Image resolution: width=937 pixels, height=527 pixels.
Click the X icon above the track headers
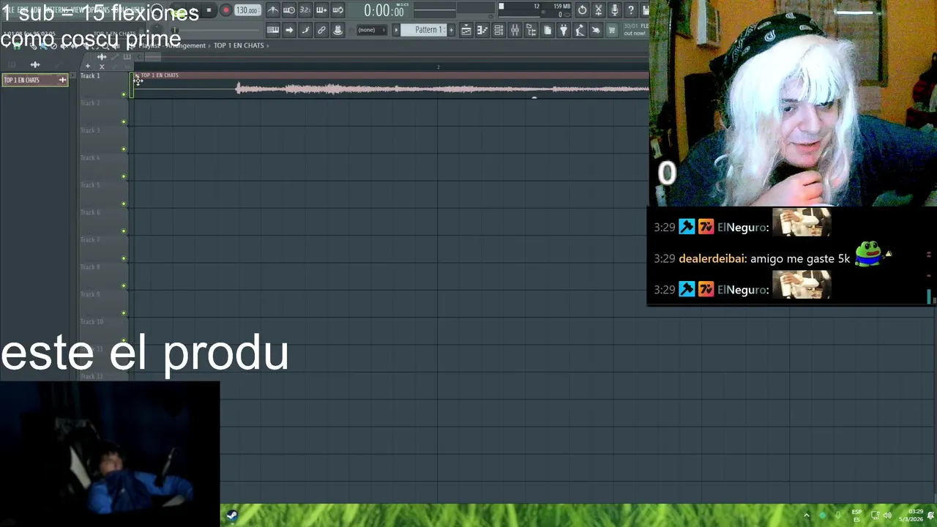tap(102, 66)
